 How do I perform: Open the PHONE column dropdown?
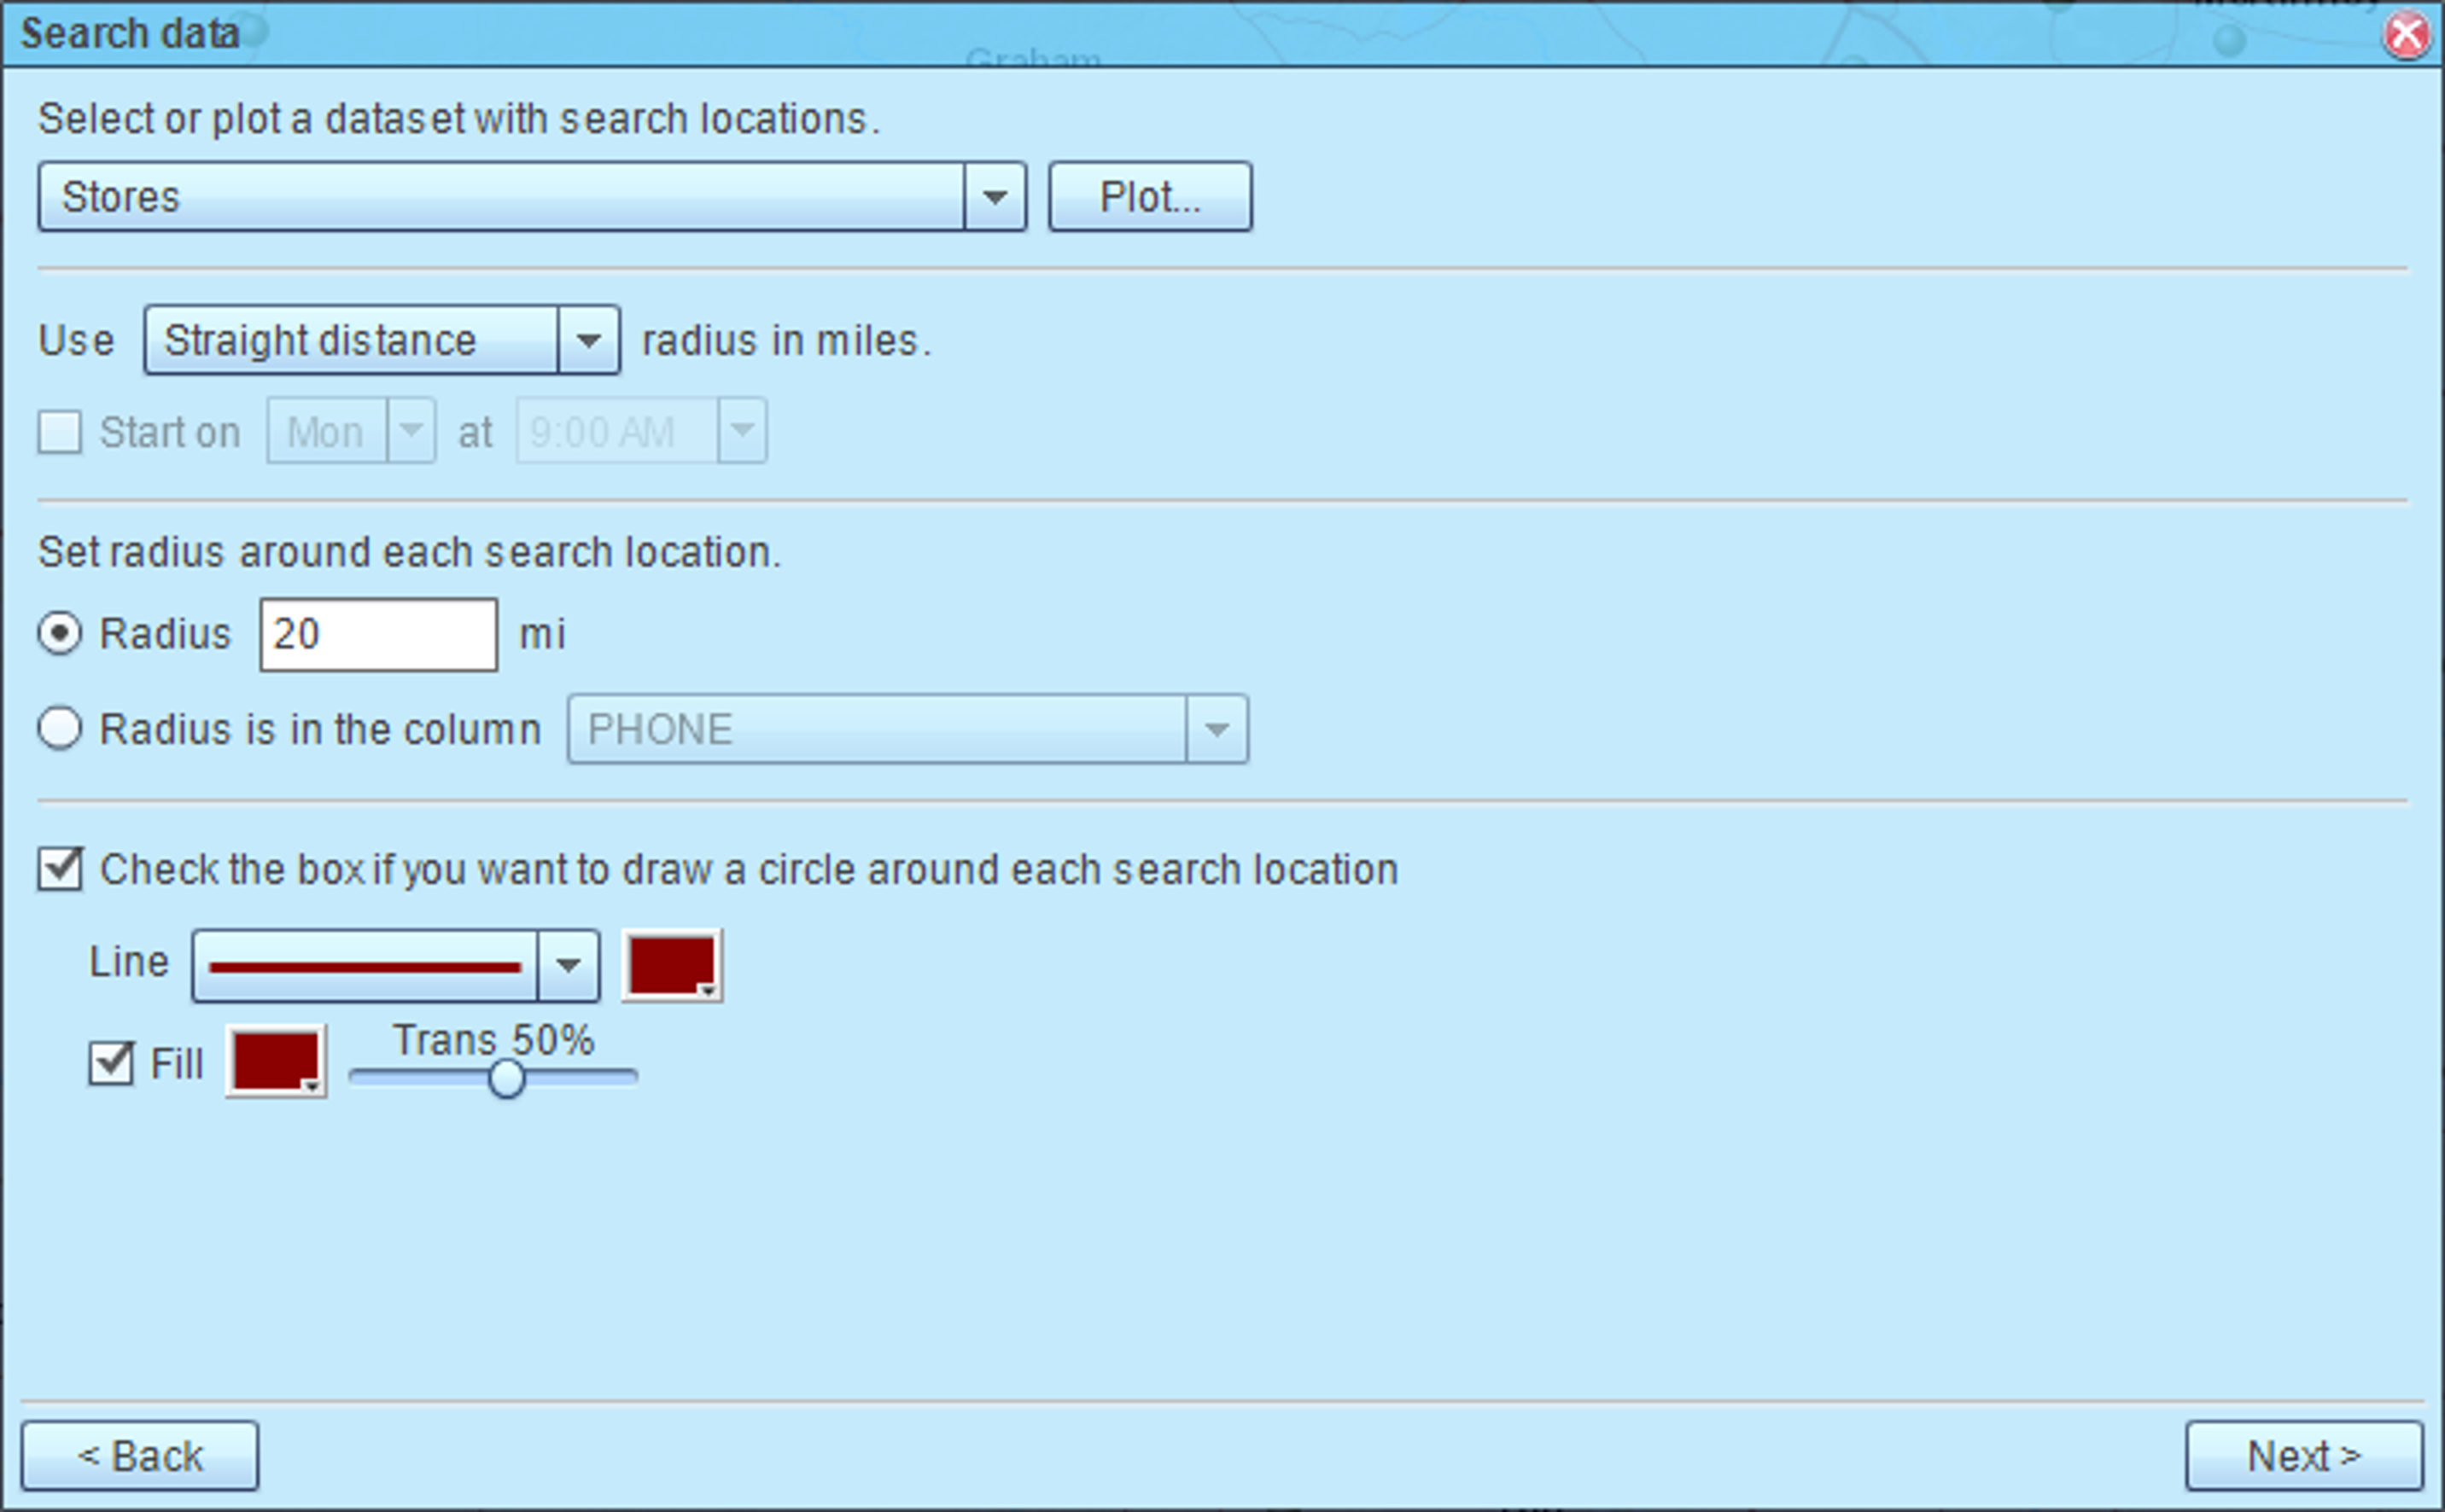pyautogui.click(x=907, y=729)
